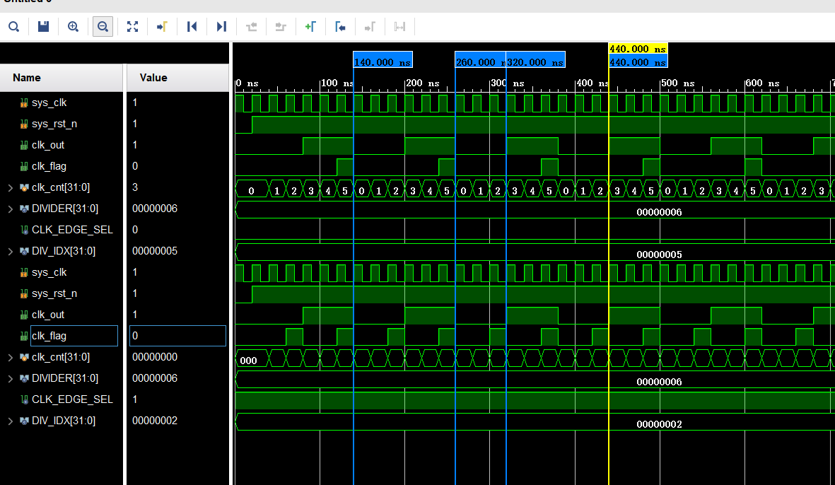Select the first sys_clk signal row
835x485 pixels.
[x=49, y=103]
